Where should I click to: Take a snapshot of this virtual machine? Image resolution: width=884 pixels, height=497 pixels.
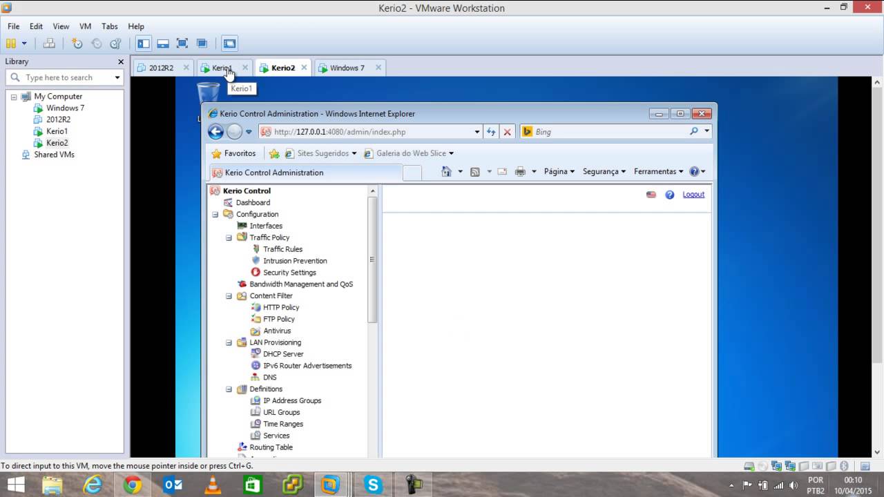(77, 43)
